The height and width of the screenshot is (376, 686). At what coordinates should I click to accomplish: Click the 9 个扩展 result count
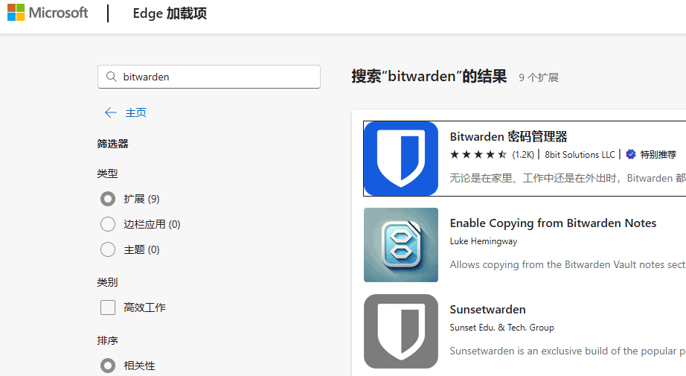[x=539, y=77]
